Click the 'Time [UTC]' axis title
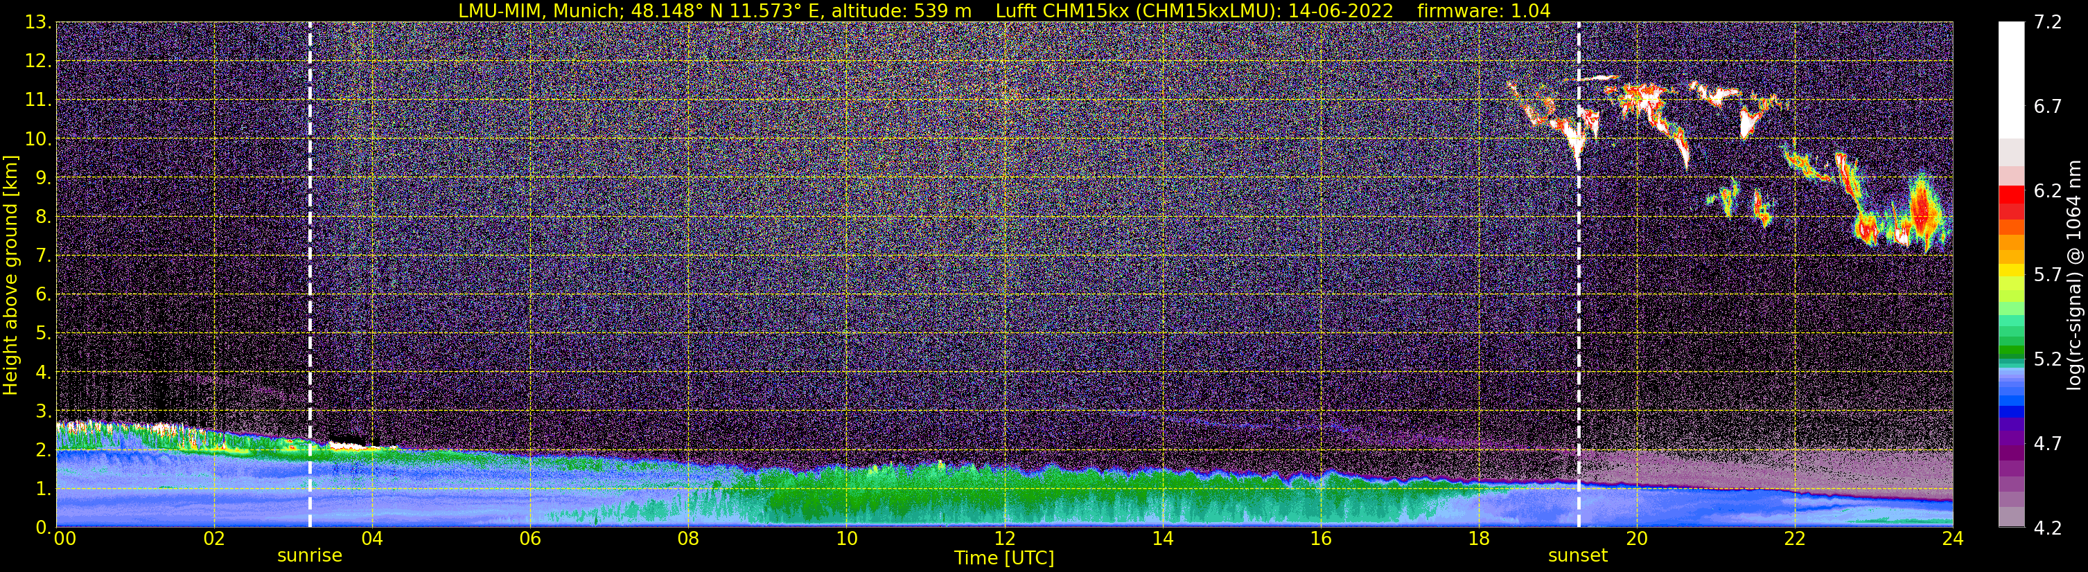This screenshot has width=2088, height=572. (x=1004, y=558)
